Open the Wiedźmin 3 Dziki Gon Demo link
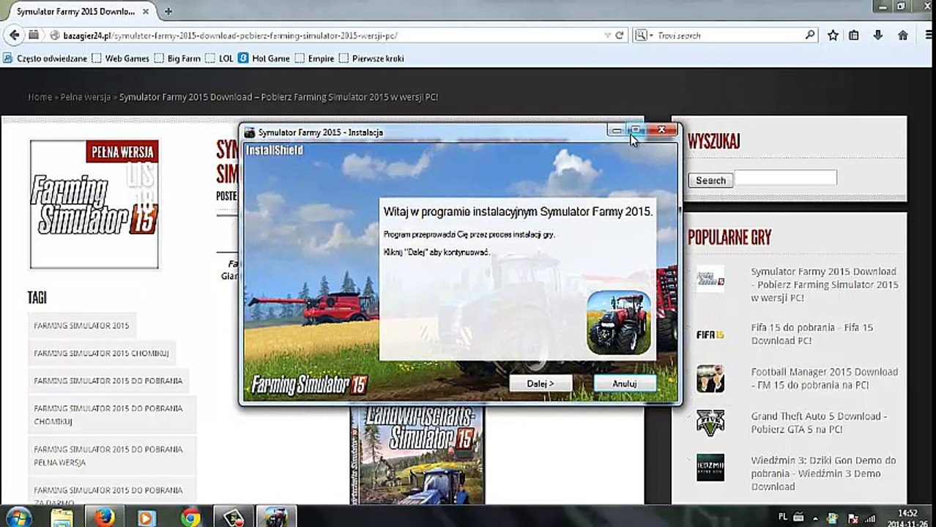The image size is (936, 527). pos(823,474)
